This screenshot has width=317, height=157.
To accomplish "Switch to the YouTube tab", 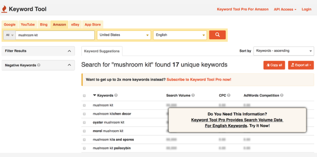I will click(x=28, y=24).
